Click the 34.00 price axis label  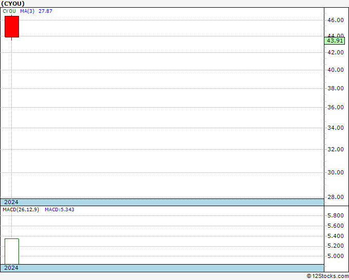336,128
